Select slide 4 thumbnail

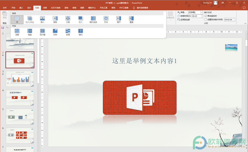tap(20, 98)
